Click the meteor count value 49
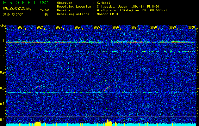 coord(46,15)
